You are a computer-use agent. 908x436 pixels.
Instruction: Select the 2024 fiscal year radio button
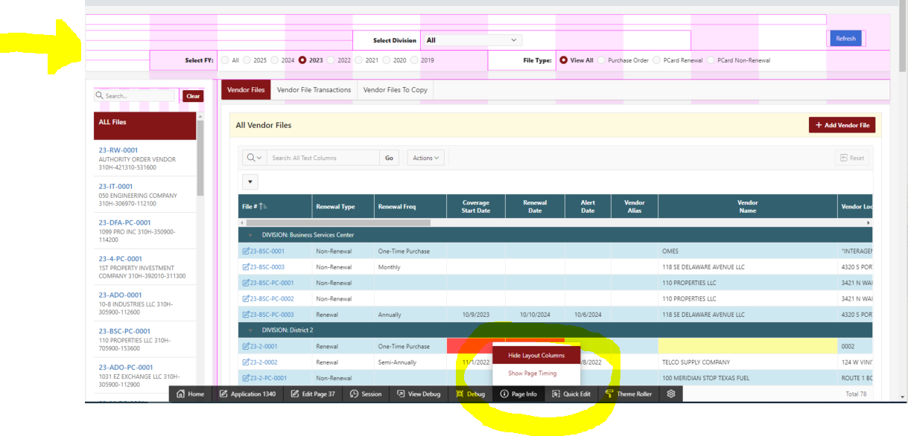(276, 60)
